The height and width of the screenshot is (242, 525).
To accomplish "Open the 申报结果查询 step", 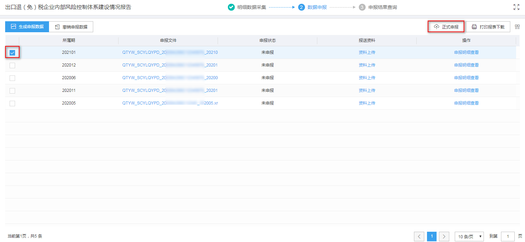I will pyautogui.click(x=382, y=7).
